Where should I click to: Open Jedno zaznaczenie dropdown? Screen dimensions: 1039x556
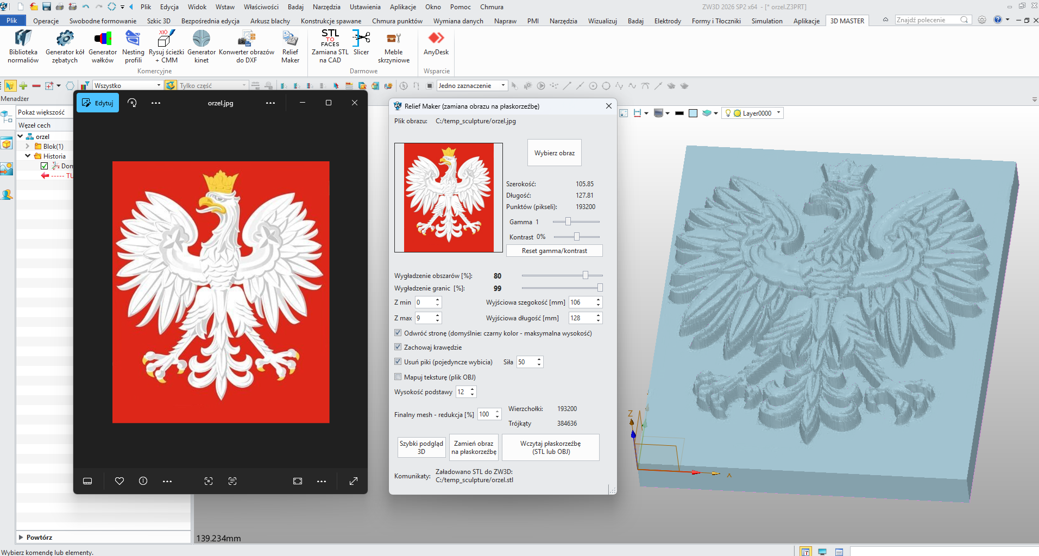tap(471, 85)
